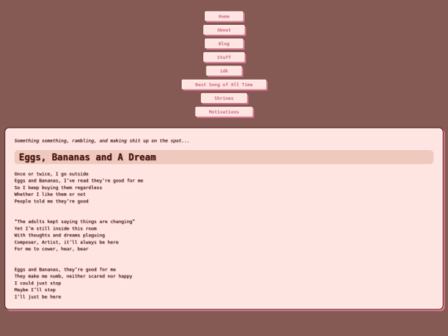Click the final line 'I'll just be here'

click(37, 296)
